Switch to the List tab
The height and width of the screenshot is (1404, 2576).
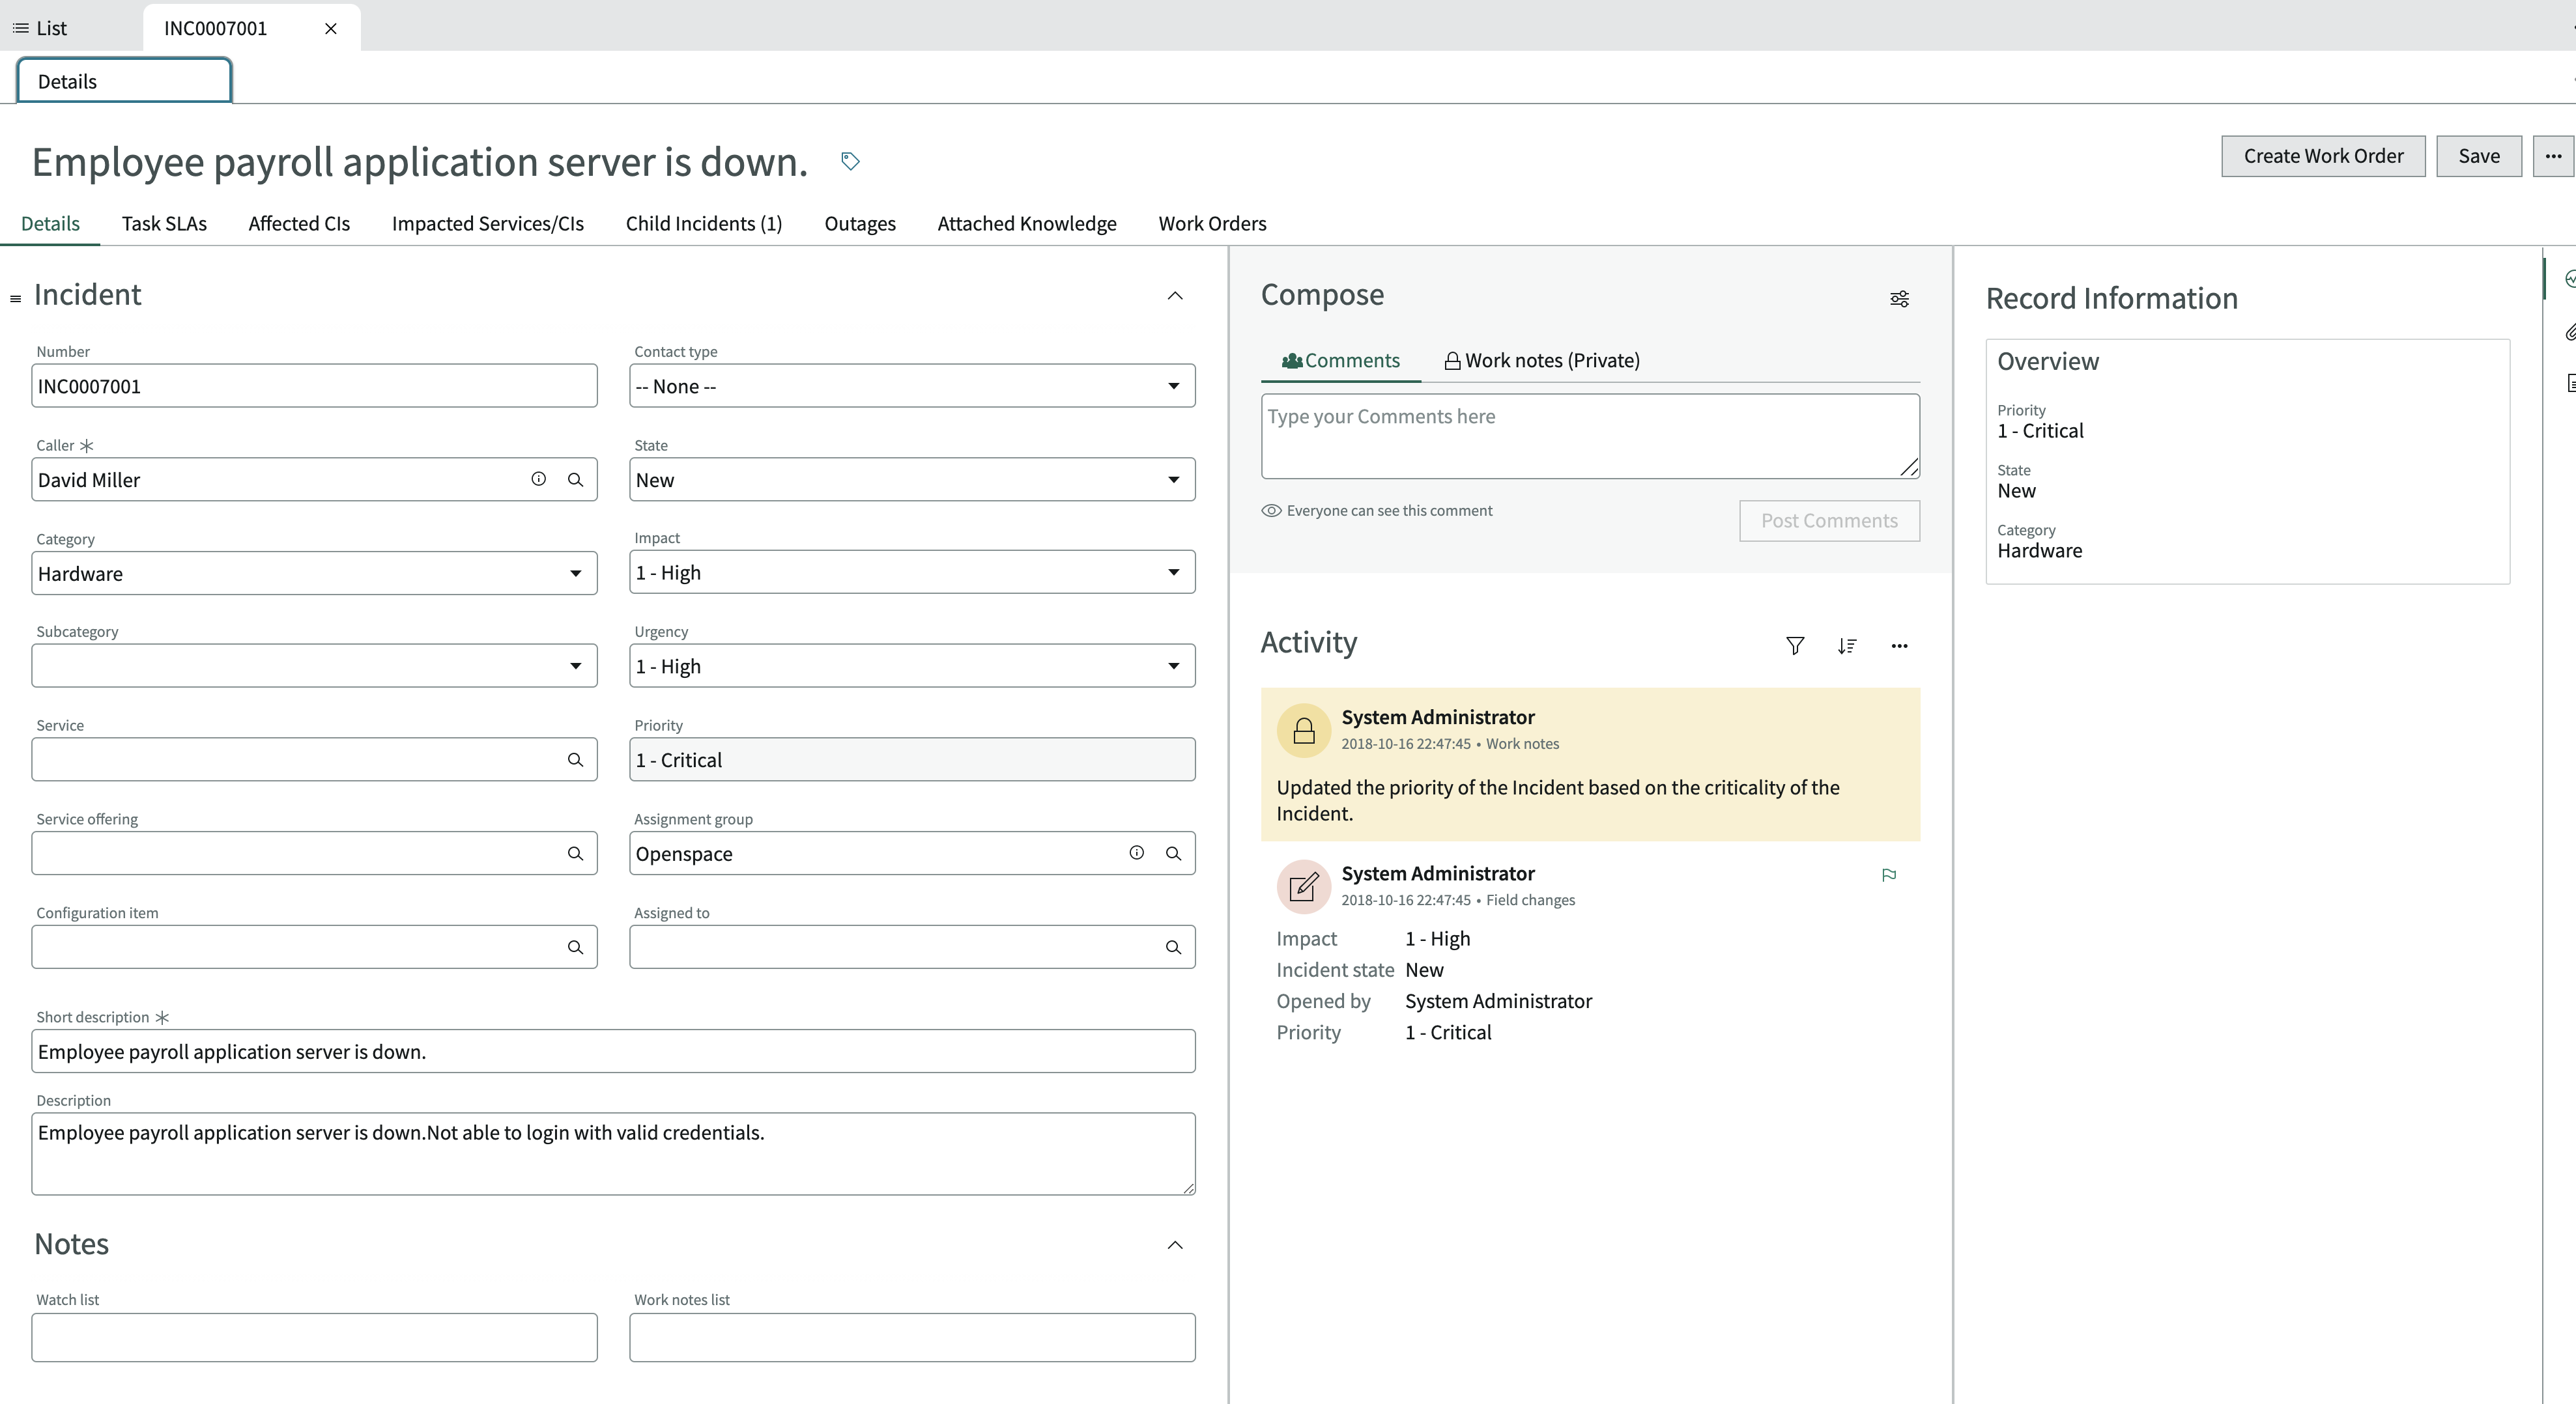click(40, 28)
